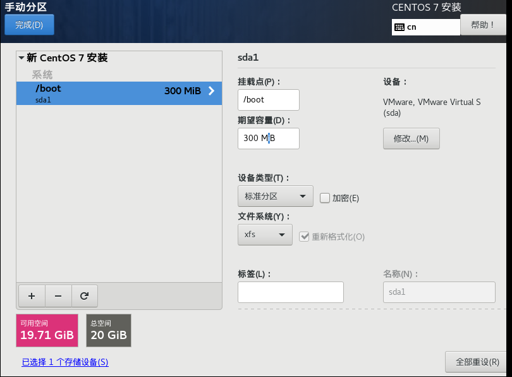Select the /boot sda1 partition row

click(119, 94)
